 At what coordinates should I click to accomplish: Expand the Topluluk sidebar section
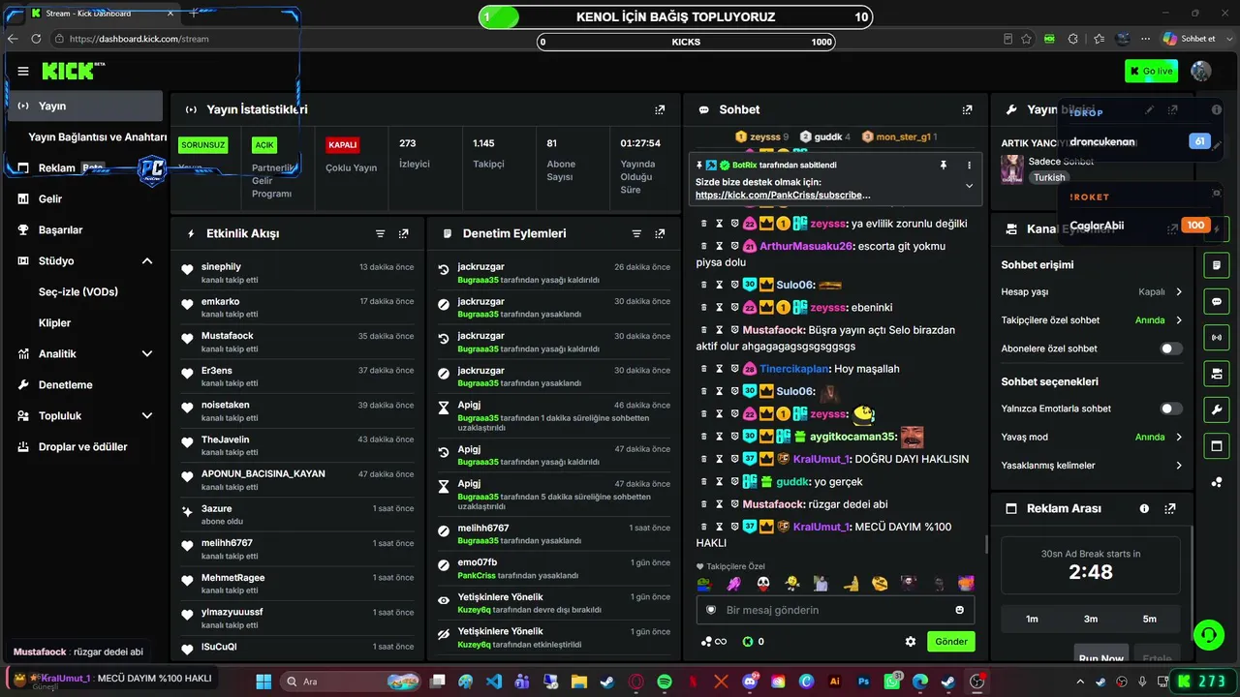[147, 416]
